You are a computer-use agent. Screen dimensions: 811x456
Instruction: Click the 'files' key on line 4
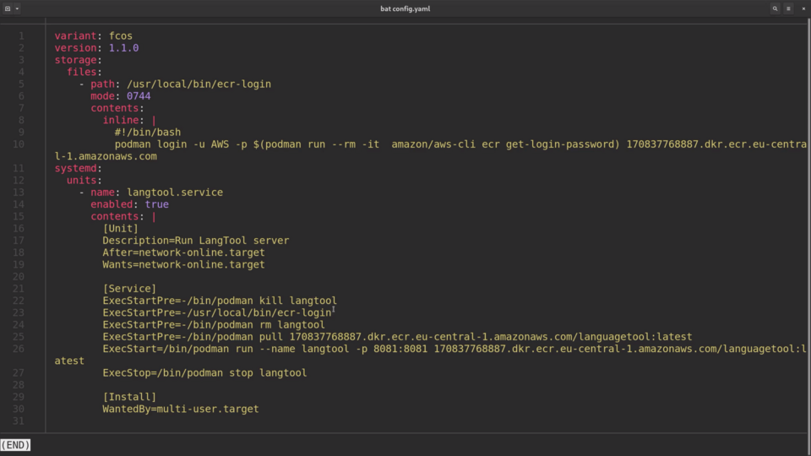coord(82,72)
